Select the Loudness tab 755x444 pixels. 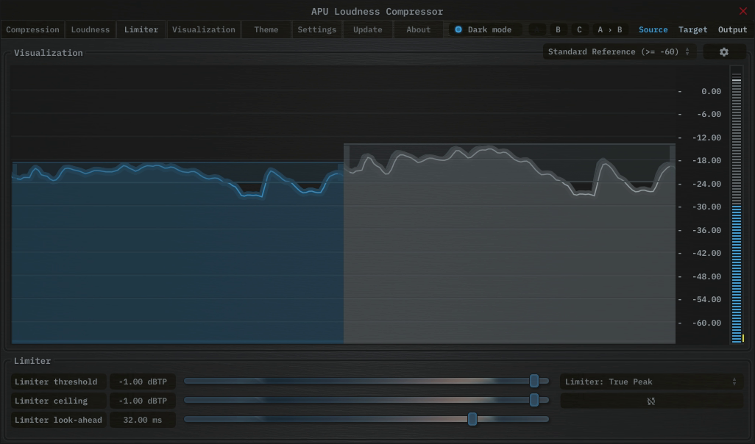pos(90,29)
